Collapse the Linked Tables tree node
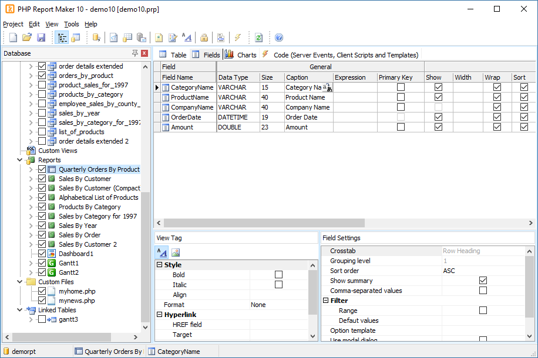 19,310
